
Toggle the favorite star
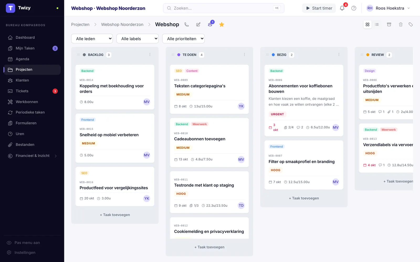coord(222,24)
